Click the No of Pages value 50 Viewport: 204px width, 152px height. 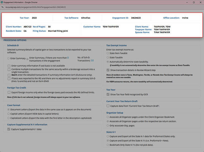coord(49,27)
